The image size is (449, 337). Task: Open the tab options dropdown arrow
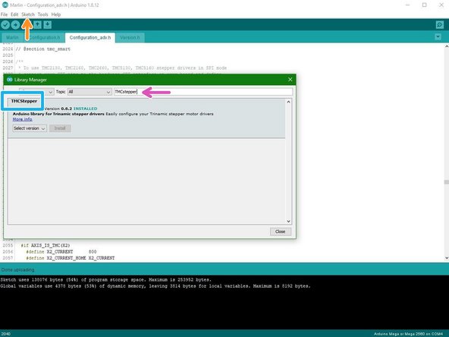pos(438,36)
